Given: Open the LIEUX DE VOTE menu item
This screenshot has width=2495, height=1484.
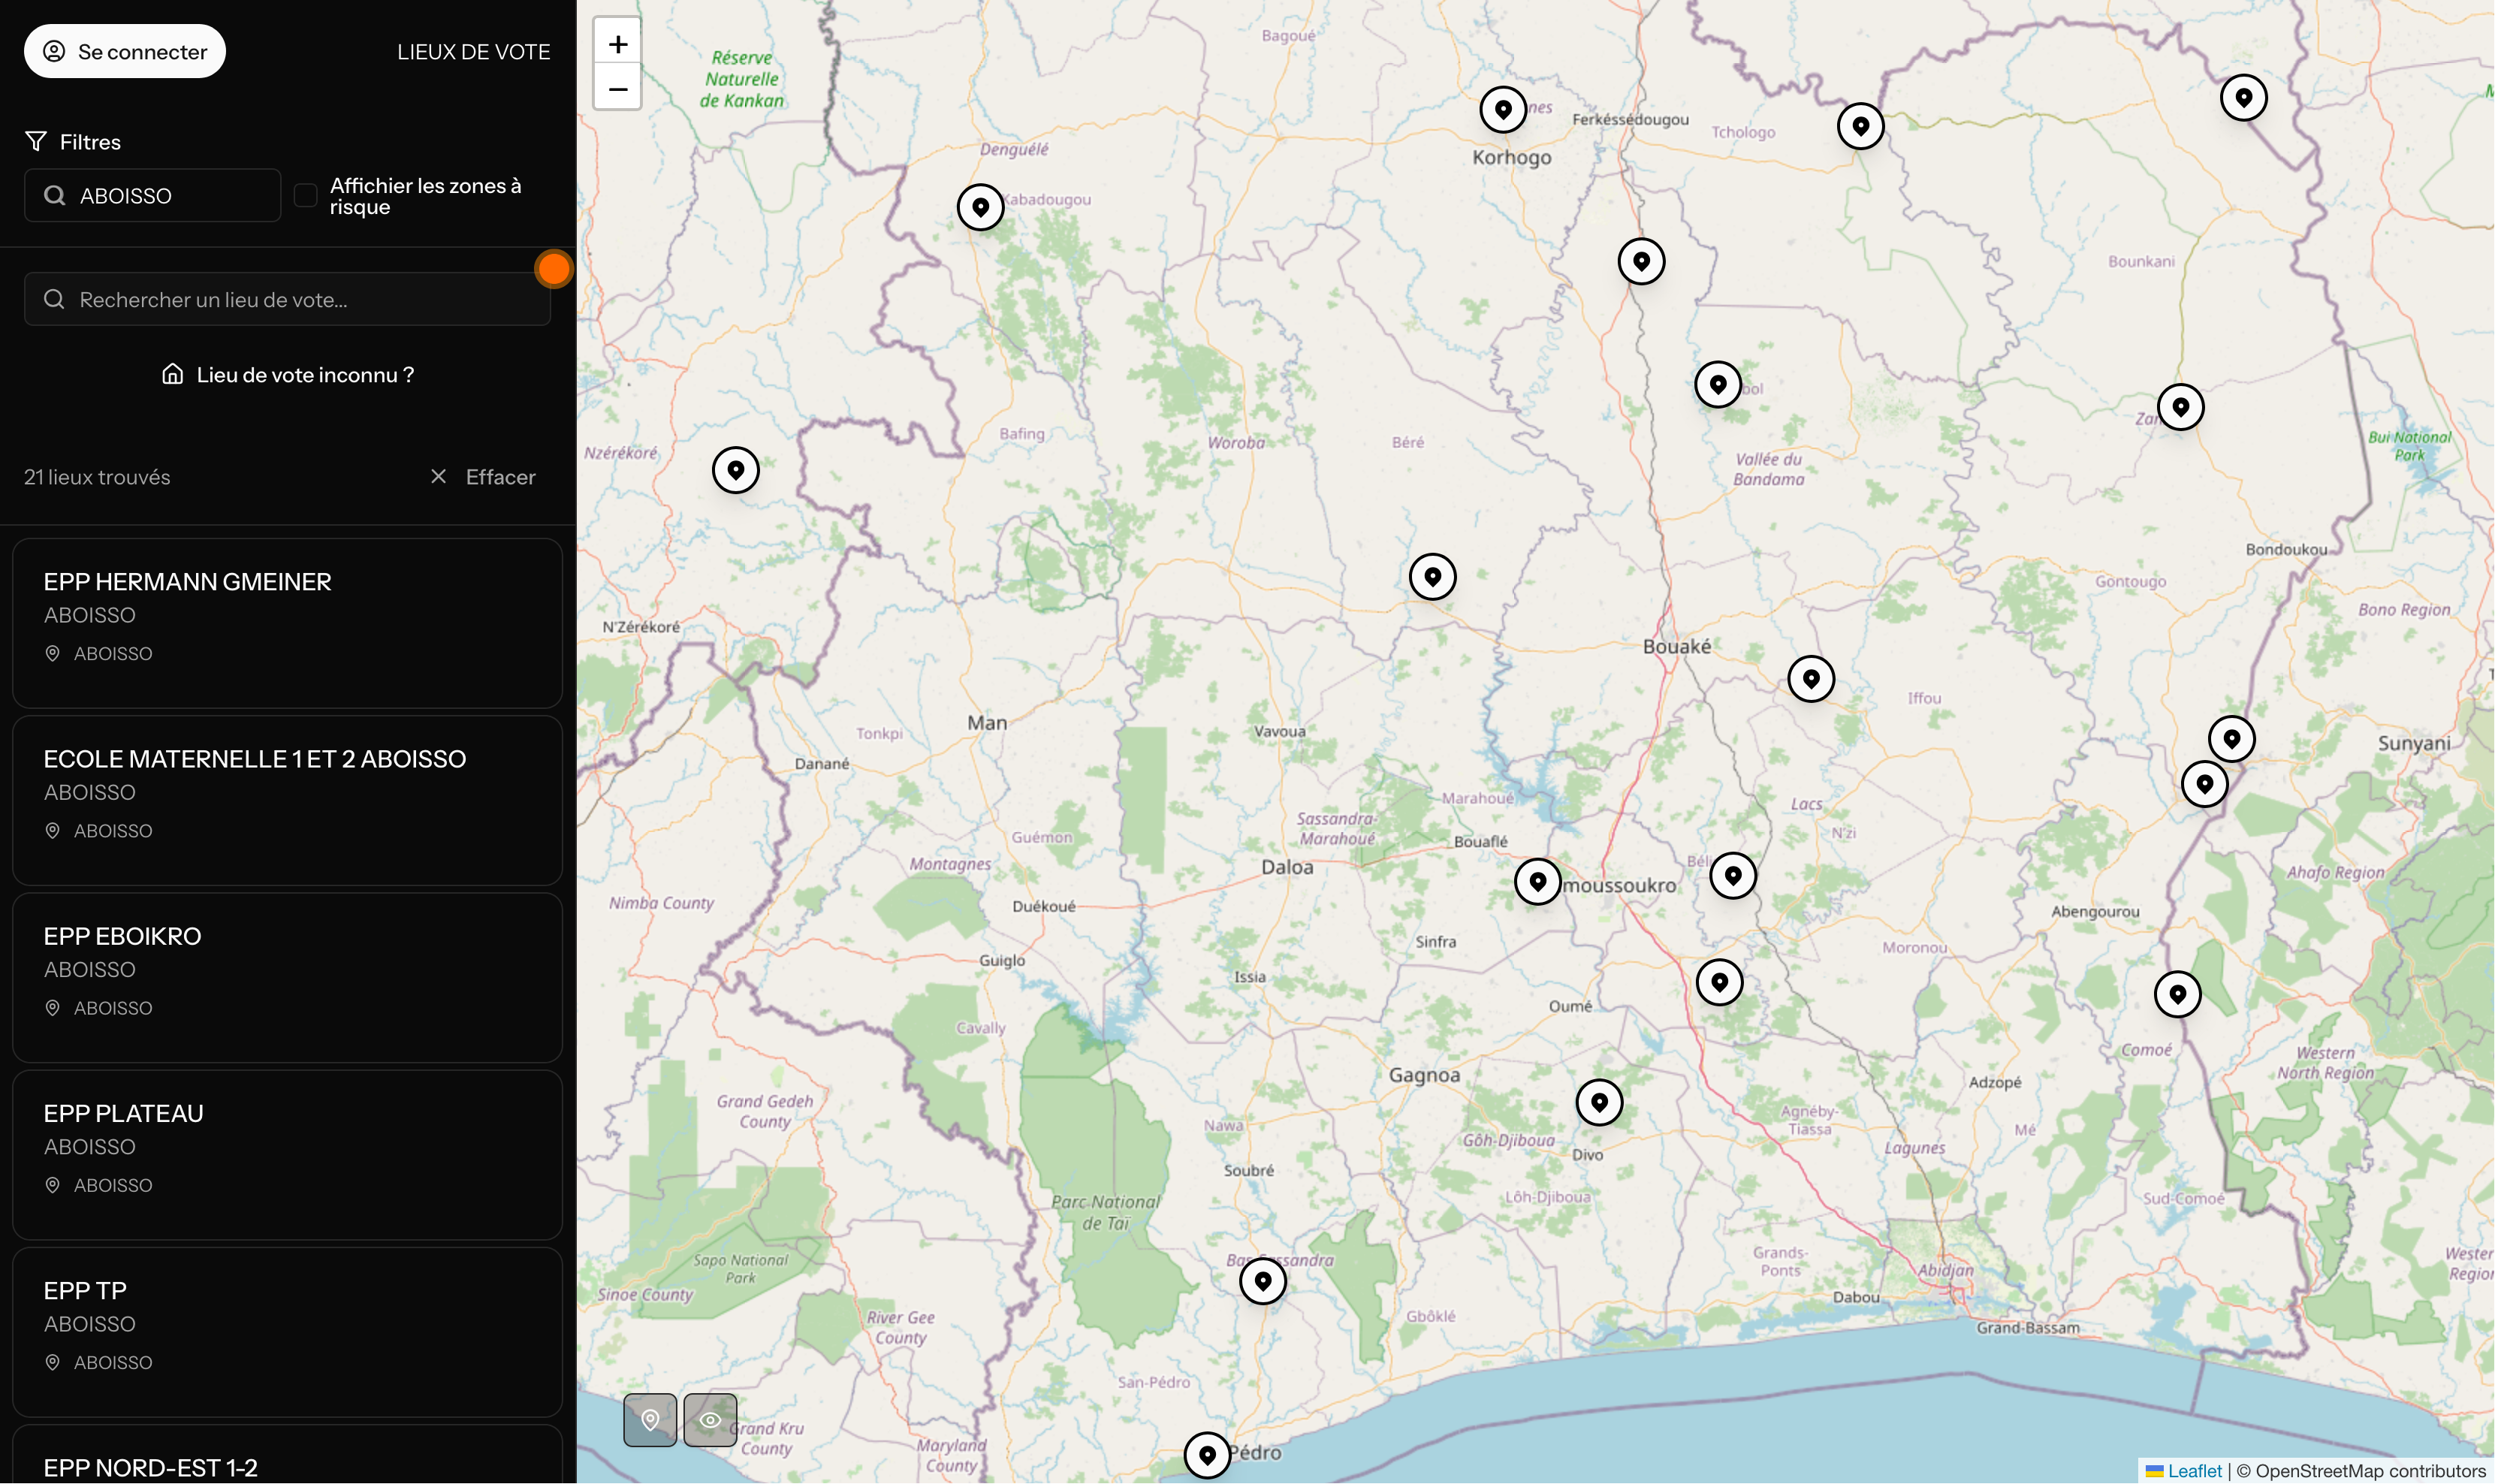Looking at the screenshot, I should point(473,52).
